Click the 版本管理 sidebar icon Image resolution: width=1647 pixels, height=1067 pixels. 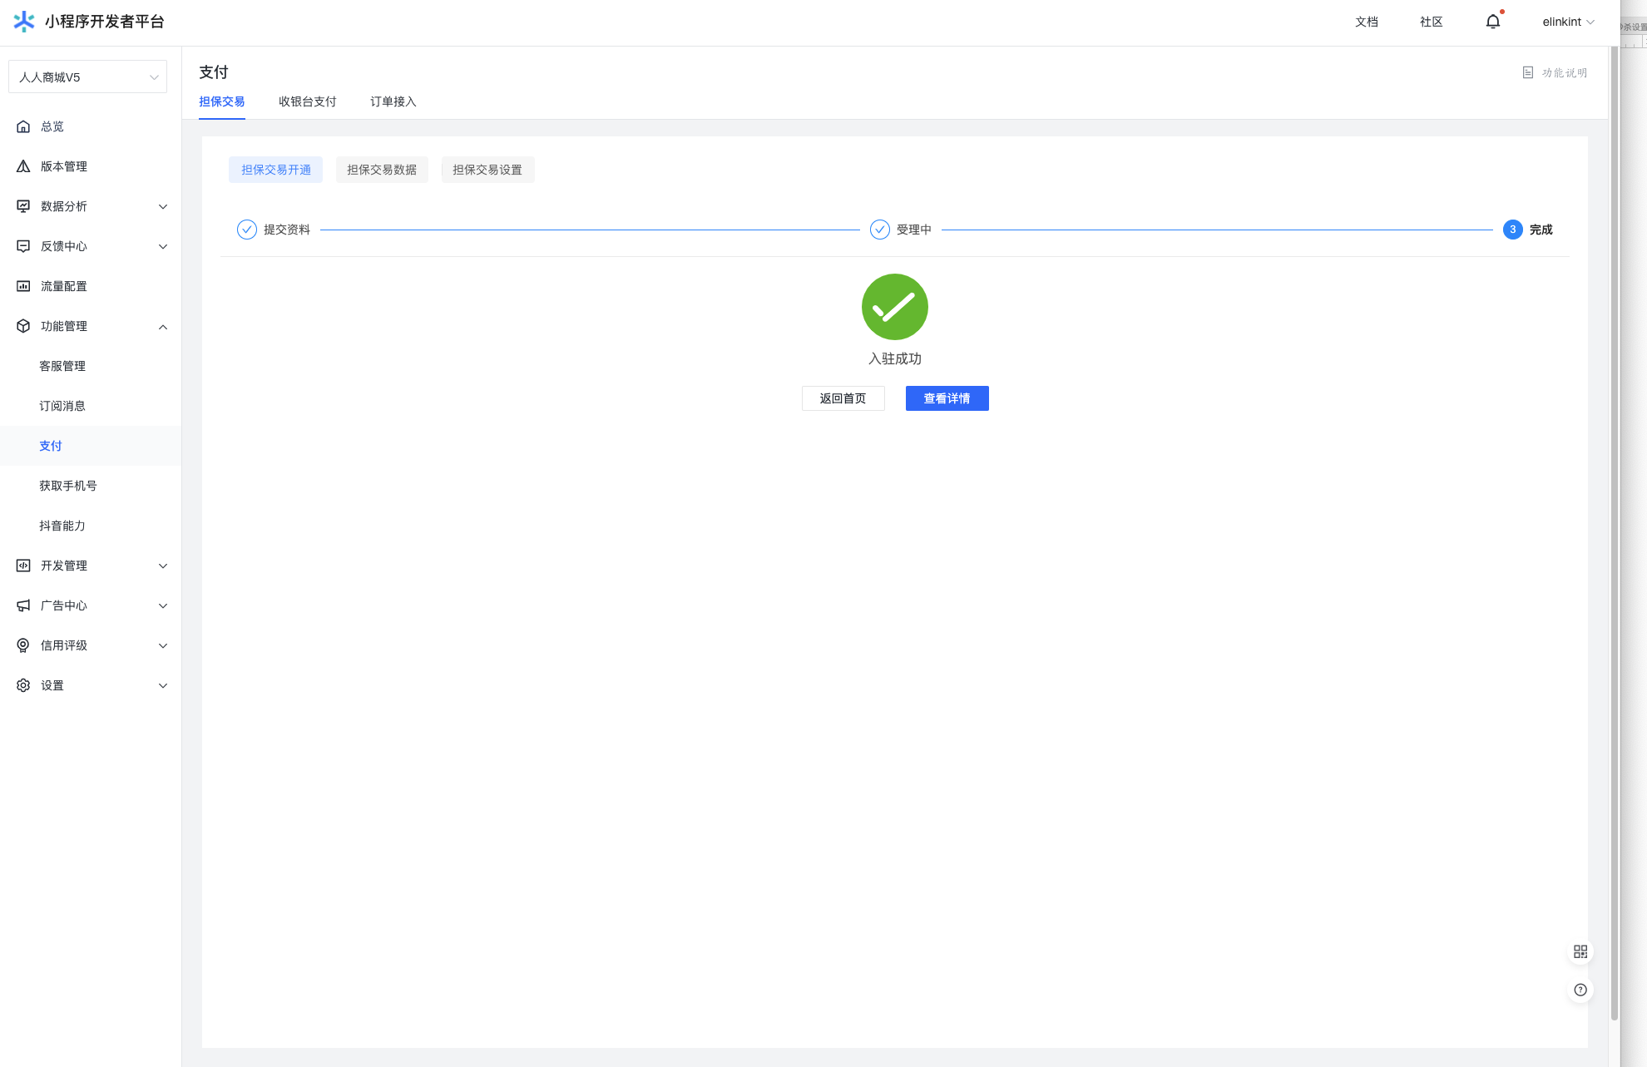pos(23,166)
